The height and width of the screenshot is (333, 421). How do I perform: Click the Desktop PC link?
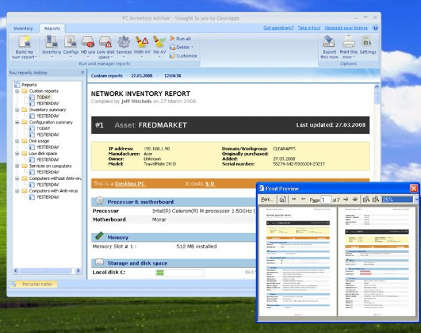130,184
